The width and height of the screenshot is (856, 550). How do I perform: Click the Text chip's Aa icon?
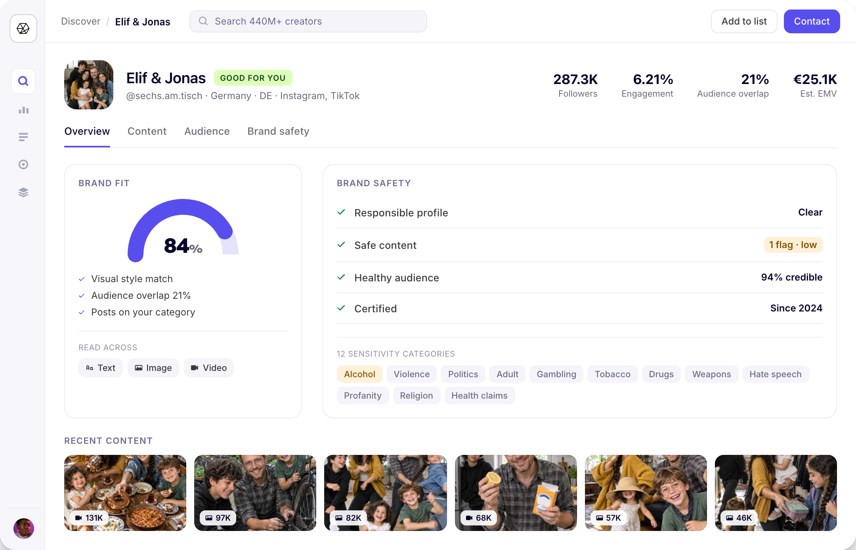90,368
